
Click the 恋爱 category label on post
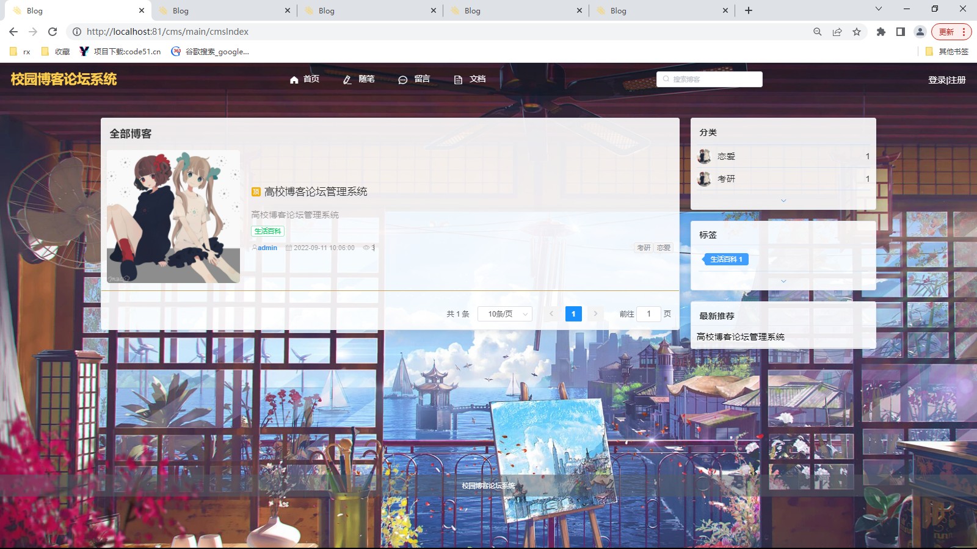click(x=663, y=248)
